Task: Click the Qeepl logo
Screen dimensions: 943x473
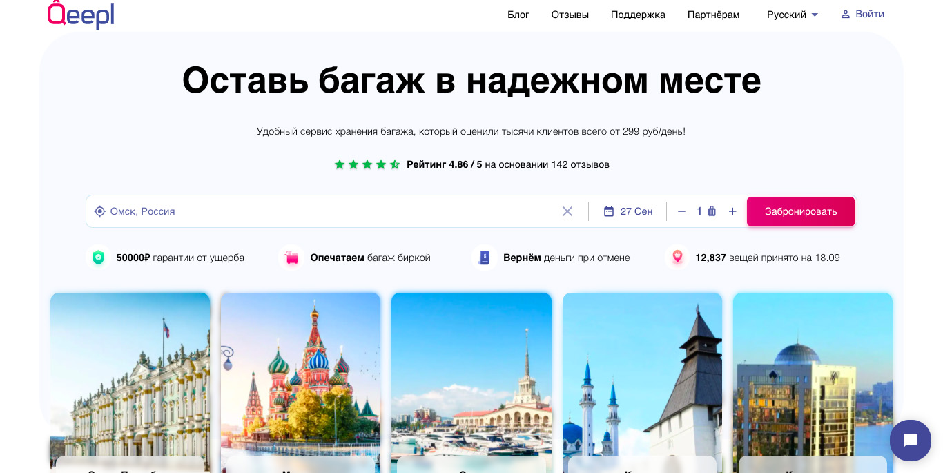Action: [81, 15]
